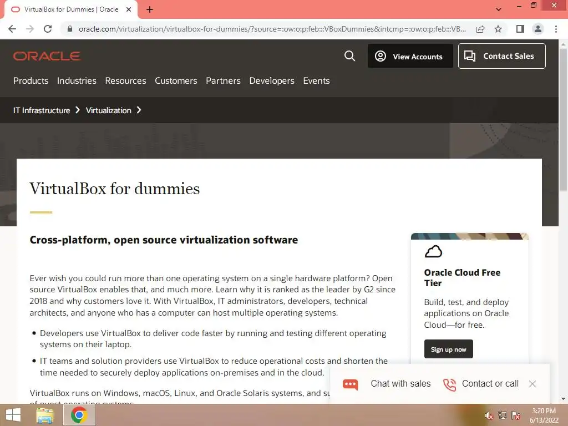568x426 pixels.
Task: Click the page vertical scrollbar thumb
Action: click(563, 120)
